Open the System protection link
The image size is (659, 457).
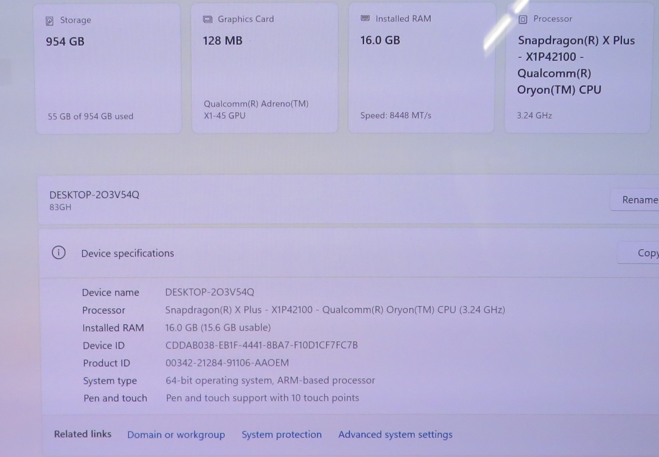click(281, 434)
